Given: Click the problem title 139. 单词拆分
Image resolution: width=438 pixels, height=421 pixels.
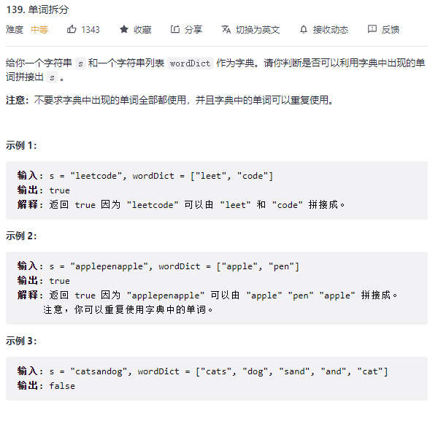Looking at the screenshot, I should pos(37,9).
